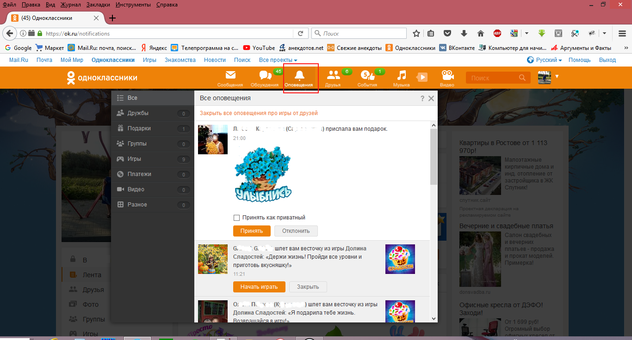This screenshot has height=340, width=632.
Task: Open Сообщения envelope icon
Action: pos(230,75)
